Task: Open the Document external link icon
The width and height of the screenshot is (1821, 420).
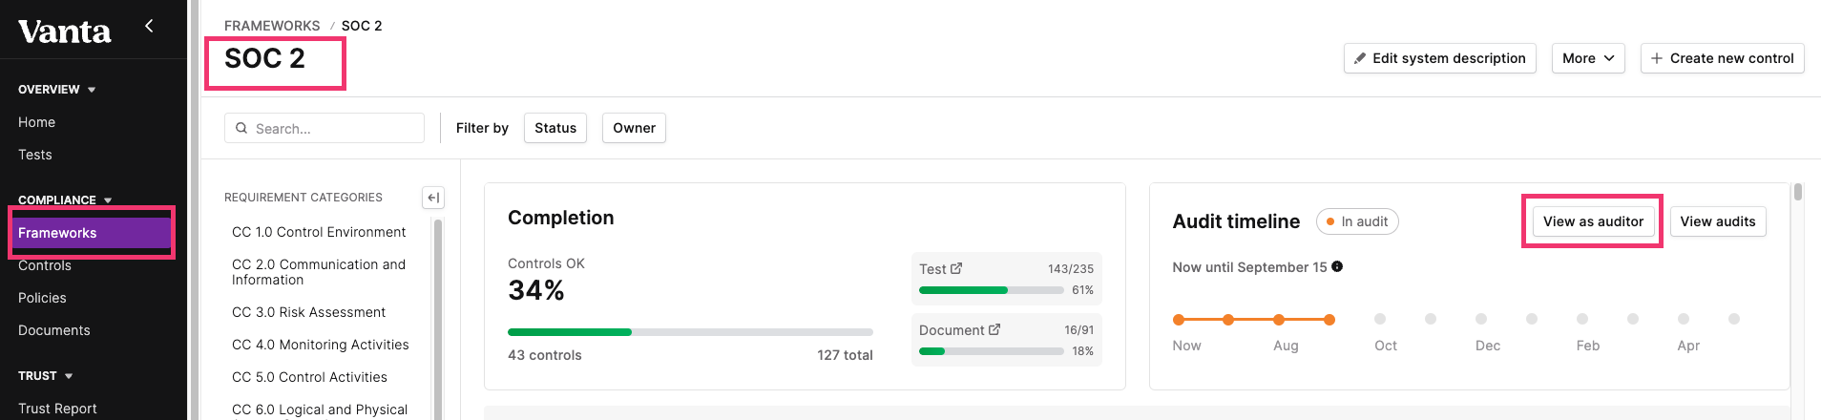Action: [994, 329]
